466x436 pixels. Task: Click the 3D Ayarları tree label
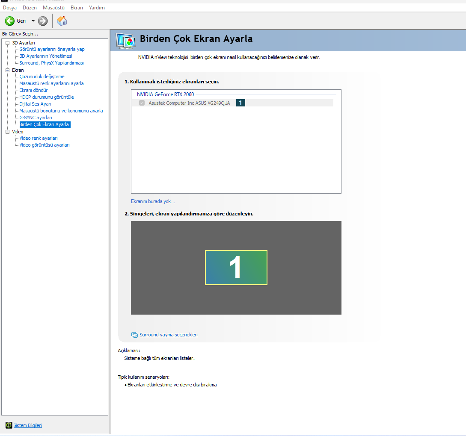[x=24, y=43]
